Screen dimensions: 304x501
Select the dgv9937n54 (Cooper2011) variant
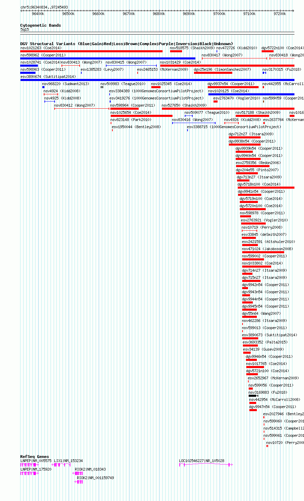coord(233,87)
